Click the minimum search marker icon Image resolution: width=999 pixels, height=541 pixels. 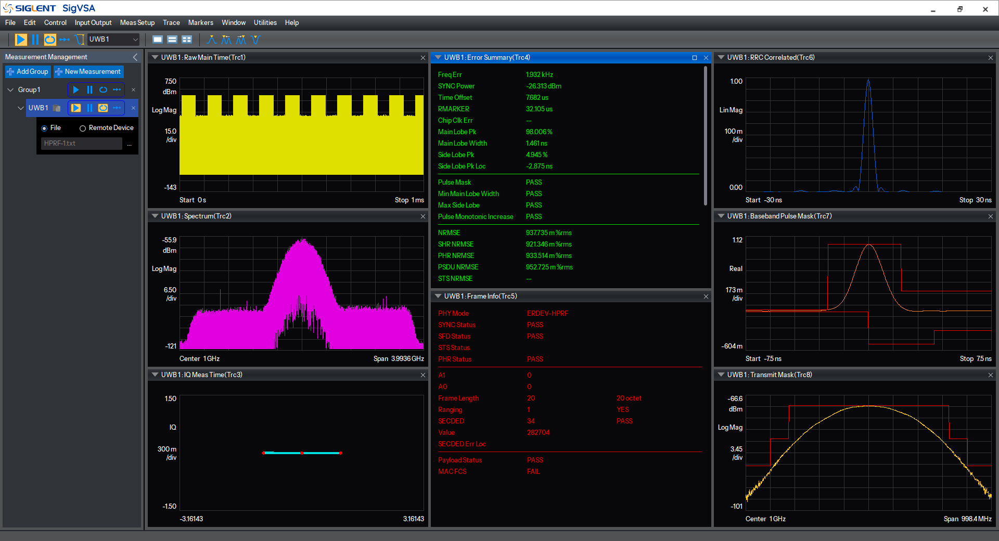click(x=255, y=40)
